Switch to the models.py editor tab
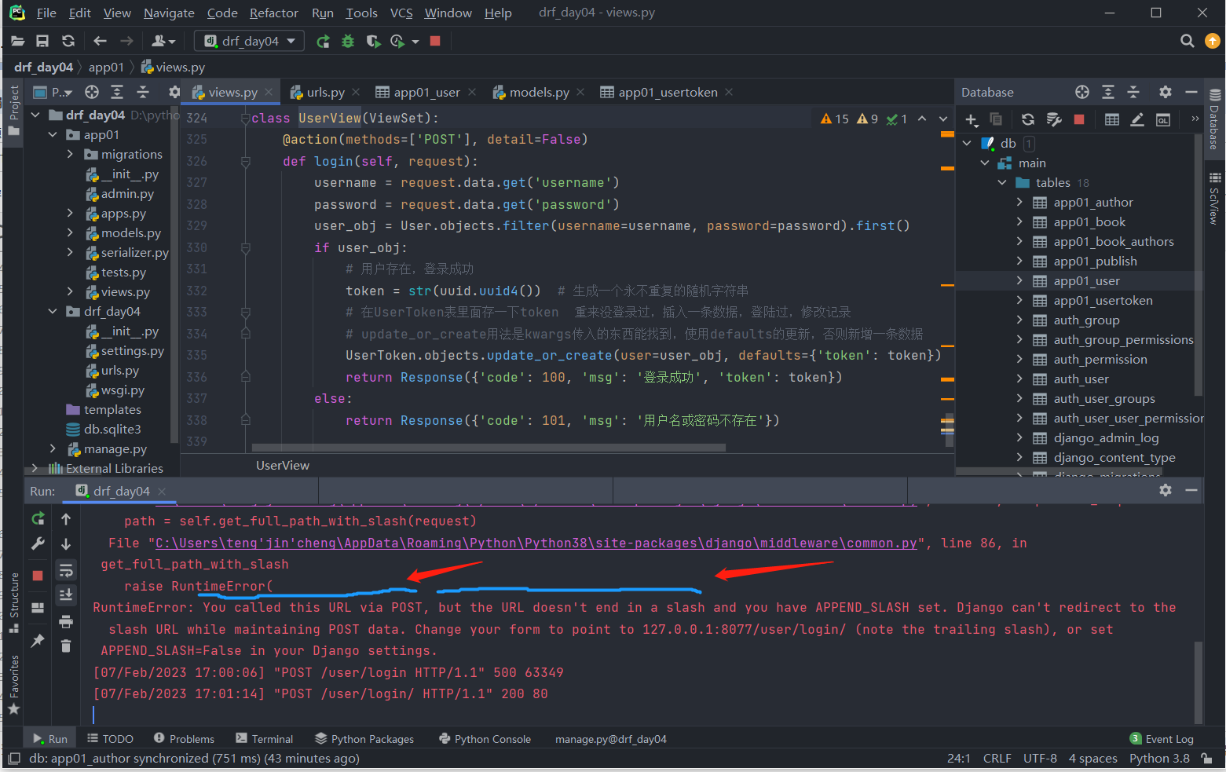The image size is (1226, 772). pos(538,93)
